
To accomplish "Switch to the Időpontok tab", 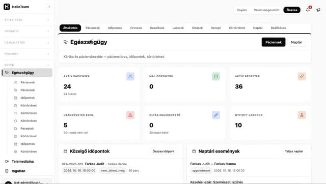I will tap(115, 28).
